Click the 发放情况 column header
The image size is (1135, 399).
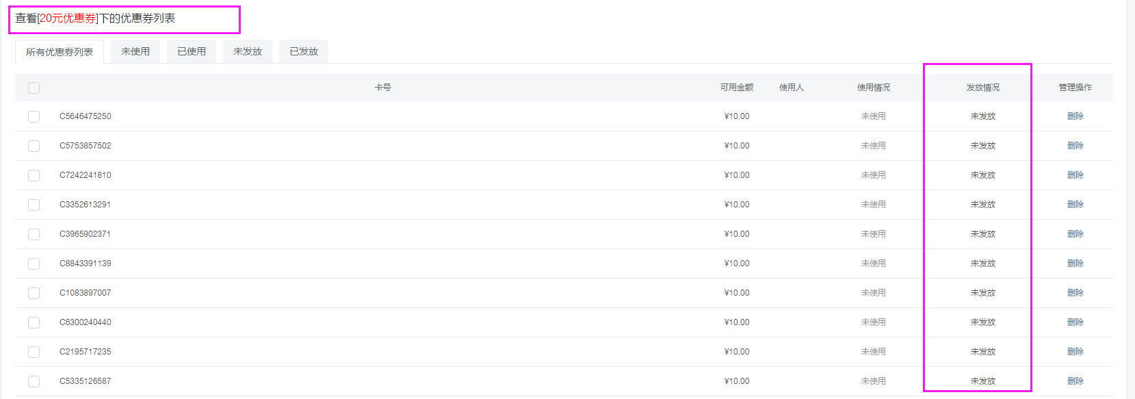click(982, 88)
